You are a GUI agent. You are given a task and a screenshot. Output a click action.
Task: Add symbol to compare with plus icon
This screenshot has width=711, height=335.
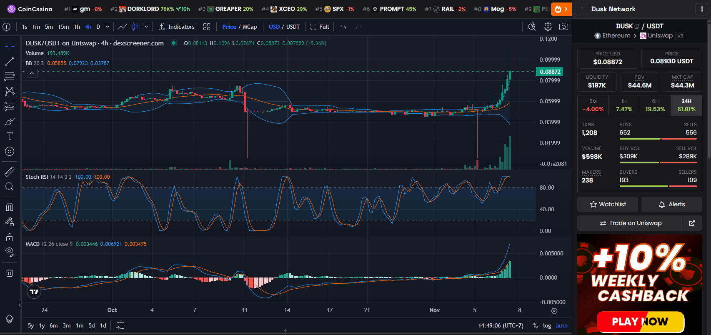pyautogui.click(x=7, y=27)
